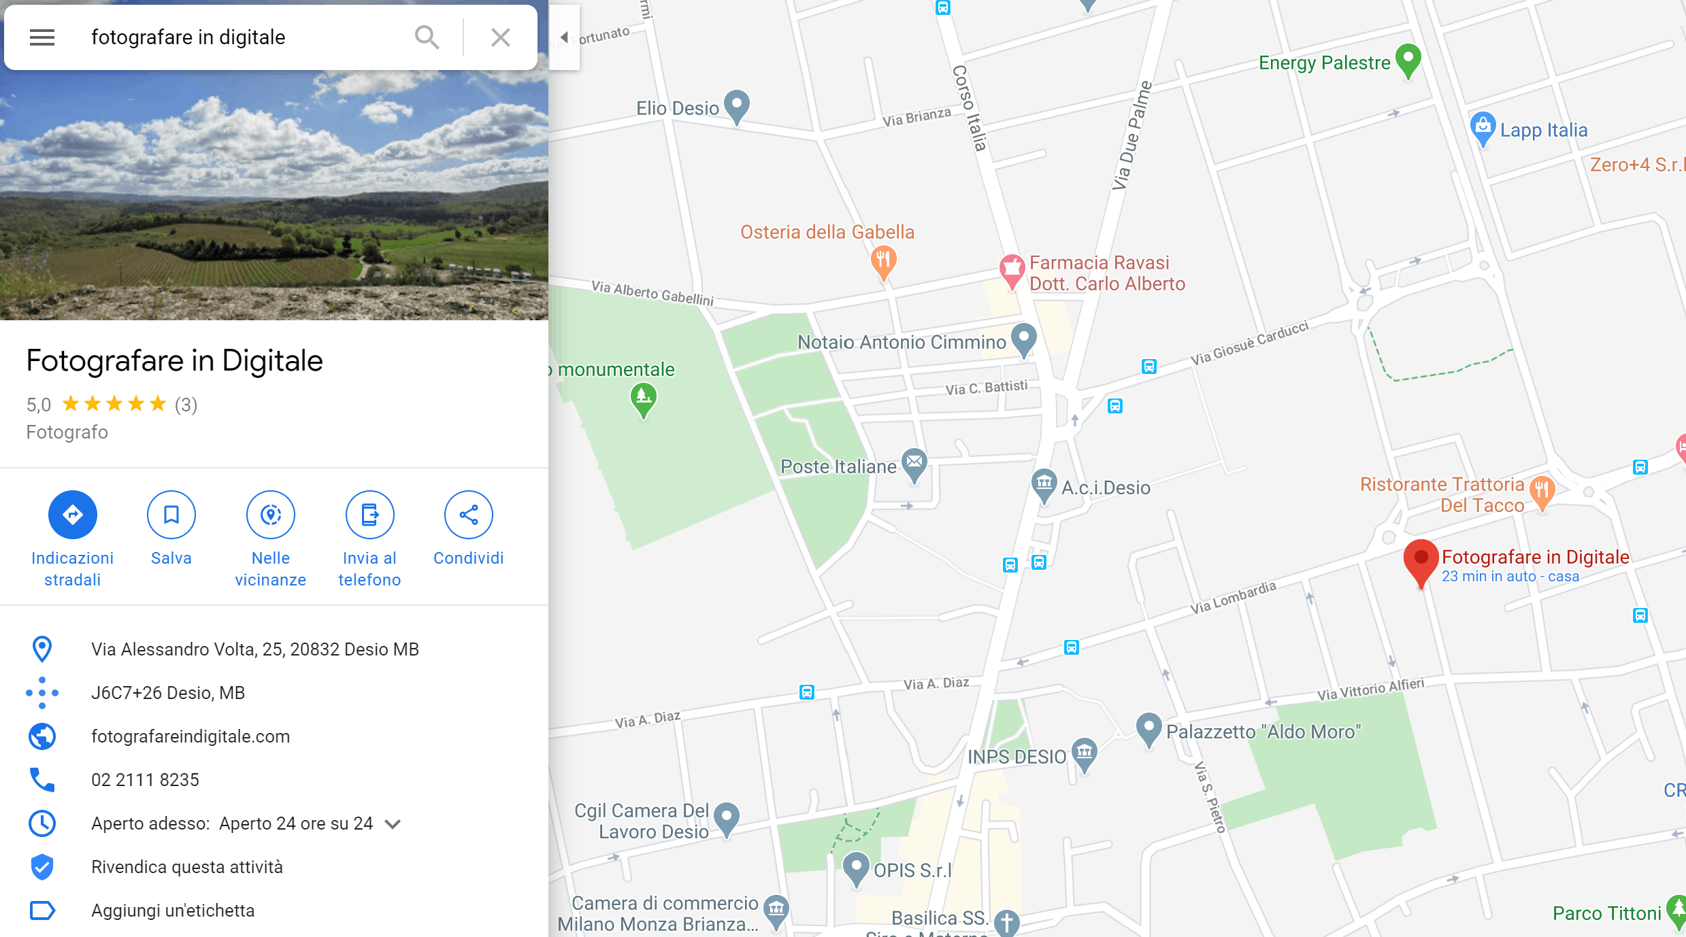Viewport: 1686px width, 937px height.
Task: Clear the search with X icon
Action: pos(501,37)
